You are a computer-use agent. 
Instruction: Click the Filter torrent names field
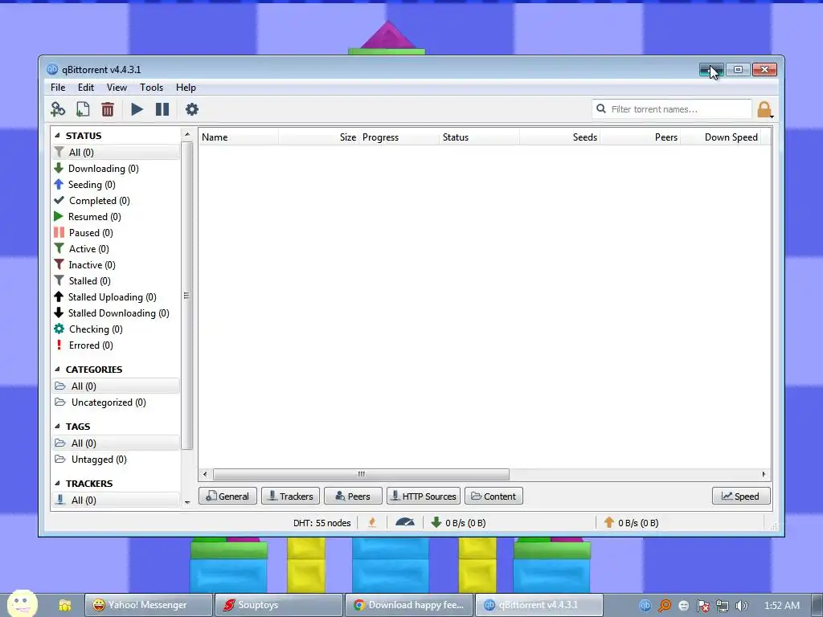pyautogui.click(x=672, y=109)
